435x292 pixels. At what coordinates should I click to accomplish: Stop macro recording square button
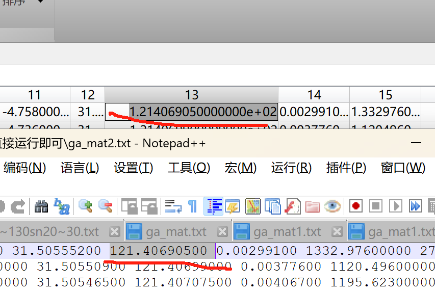coord(376,206)
